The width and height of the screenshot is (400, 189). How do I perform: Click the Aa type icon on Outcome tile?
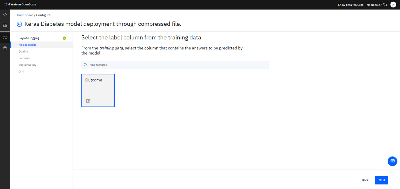tap(88, 101)
